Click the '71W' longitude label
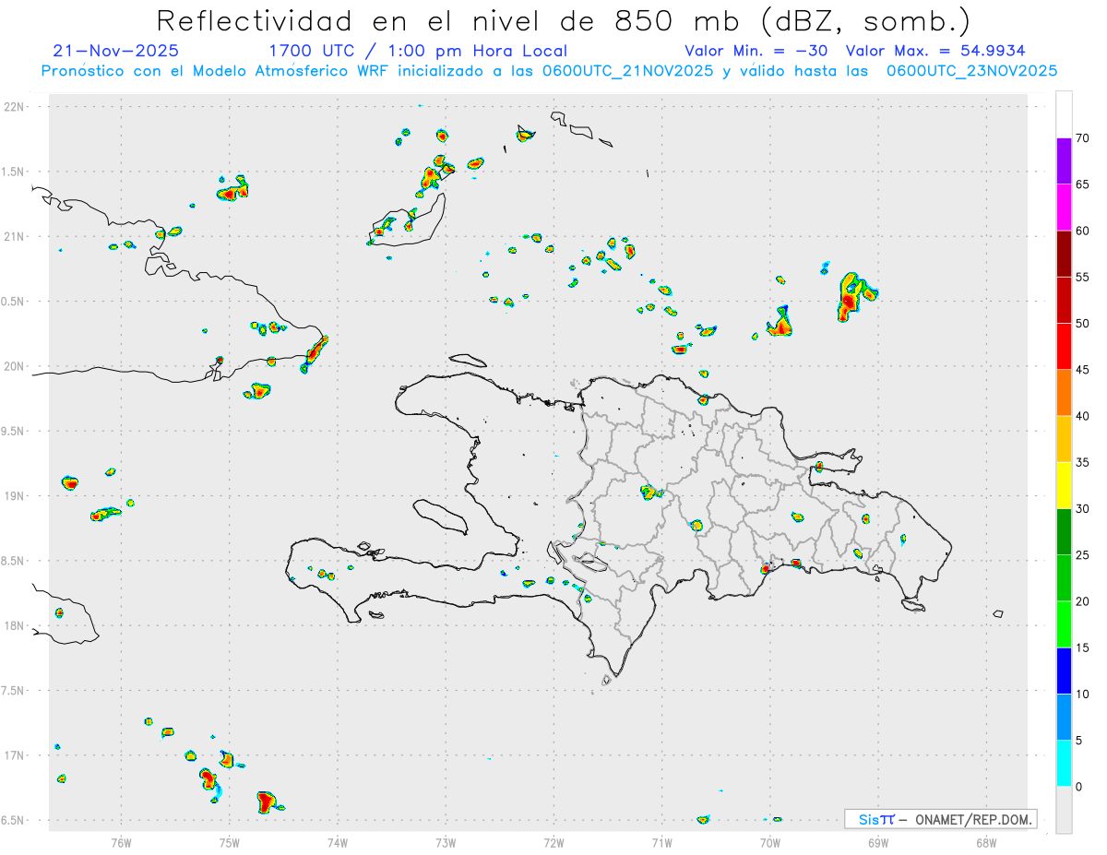The image size is (1107, 855). point(661,843)
